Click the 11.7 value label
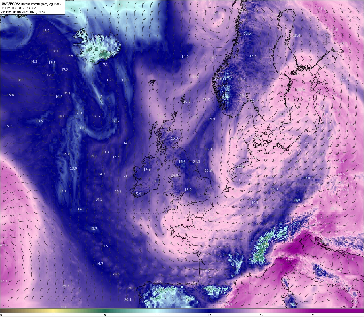 (x=297, y=200)
